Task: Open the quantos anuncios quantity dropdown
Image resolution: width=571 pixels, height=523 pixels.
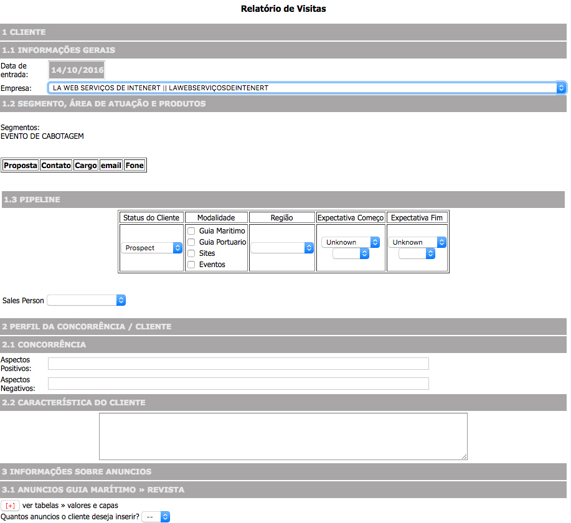Action: coord(156,517)
